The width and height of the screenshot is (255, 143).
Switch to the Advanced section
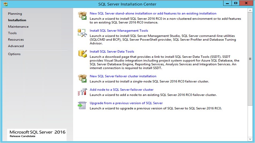coord(16,46)
